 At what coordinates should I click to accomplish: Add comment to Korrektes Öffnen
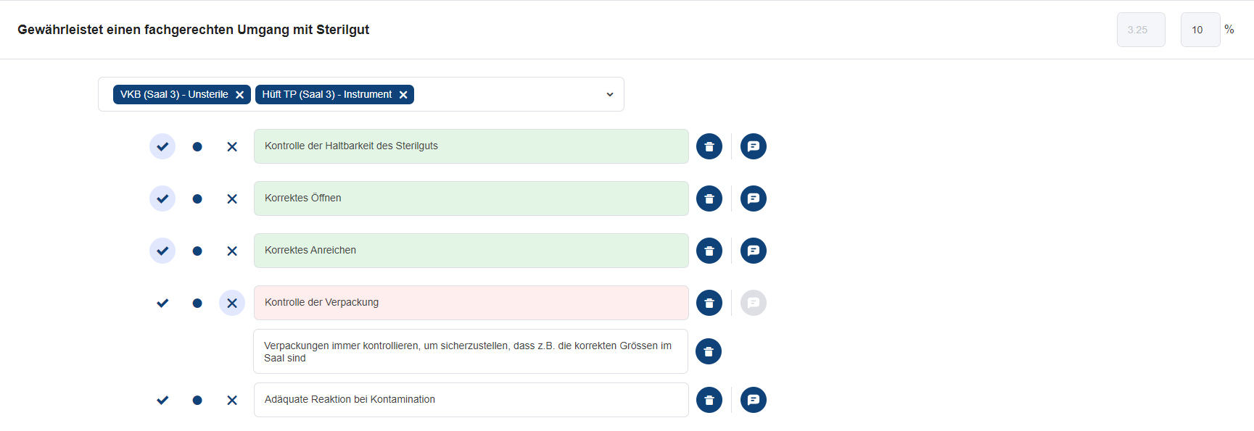pyautogui.click(x=754, y=198)
